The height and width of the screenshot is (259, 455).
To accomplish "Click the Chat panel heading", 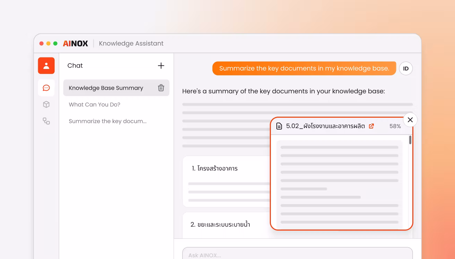I will [x=75, y=65].
